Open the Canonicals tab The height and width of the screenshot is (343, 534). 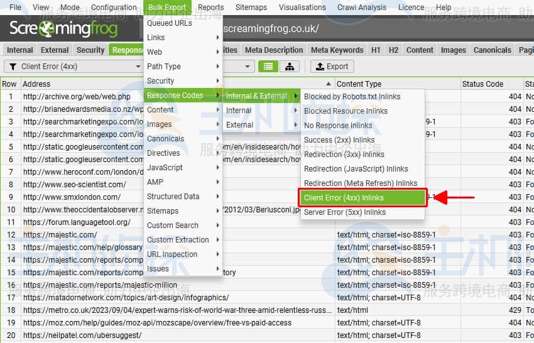[x=492, y=50]
